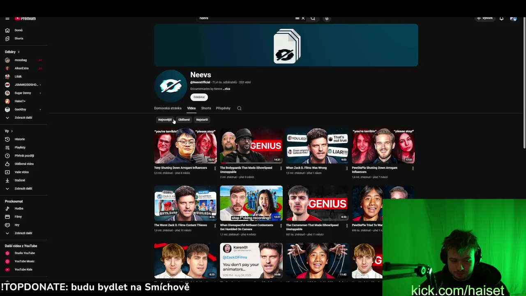This screenshot has height=296, width=526.
Task: Open When Zack D. Films Was Wrong
Action: pyautogui.click(x=317, y=146)
